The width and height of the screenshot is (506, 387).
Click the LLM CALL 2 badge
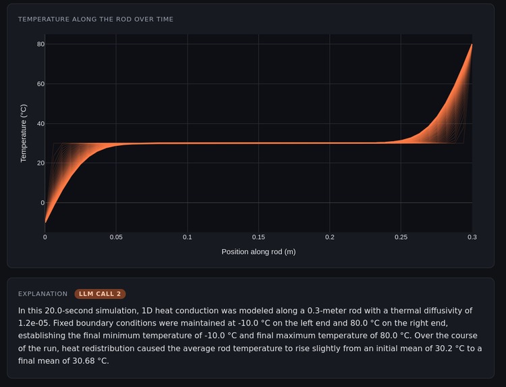pyautogui.click(x=100, y=294)
